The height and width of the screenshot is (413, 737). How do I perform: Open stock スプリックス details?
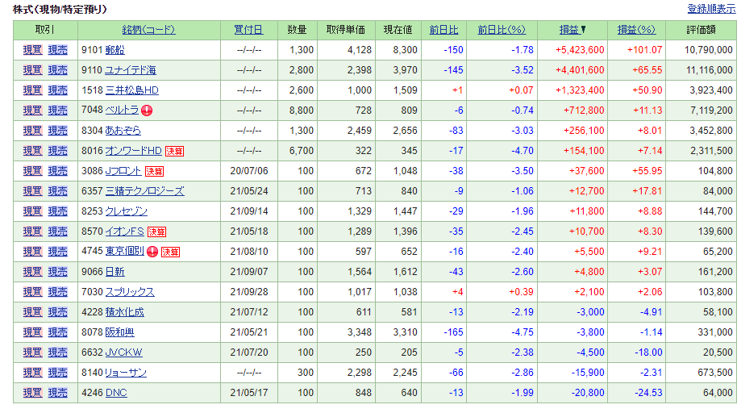(130, 292)
